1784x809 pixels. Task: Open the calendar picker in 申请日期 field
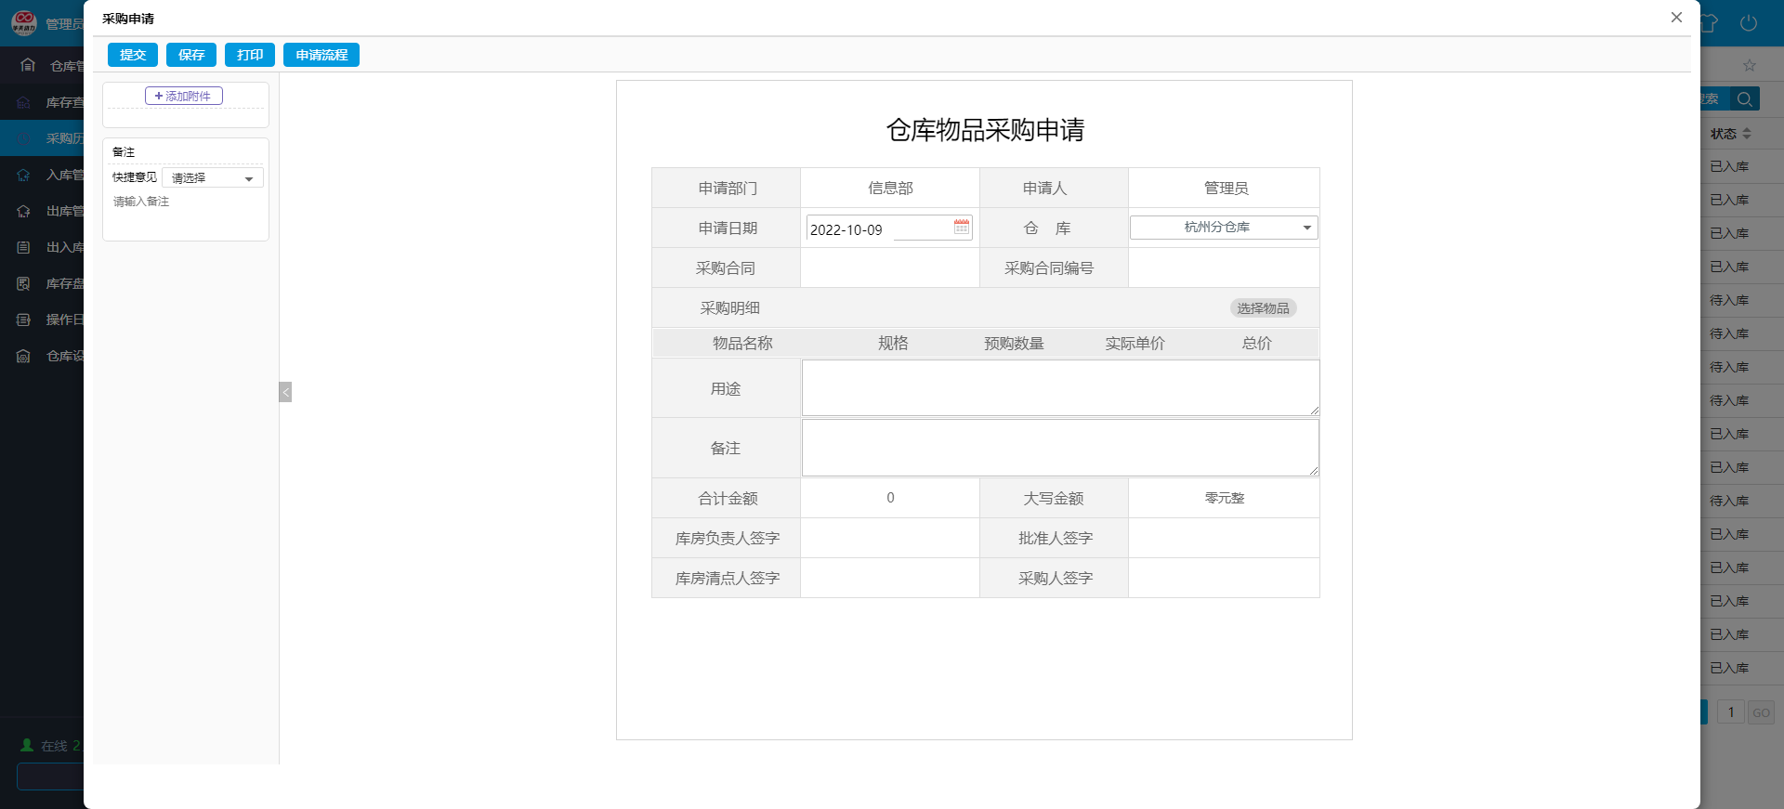[962, 227]
